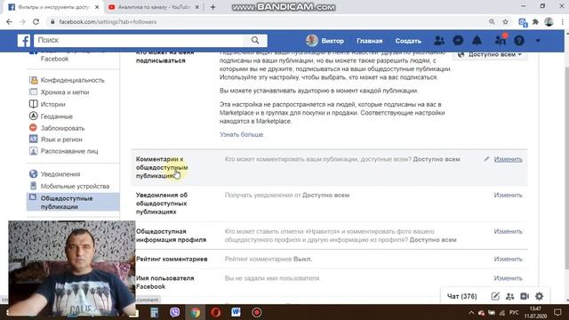Open the 'Чат (376)' chat bar

click(x=462, y=296)
